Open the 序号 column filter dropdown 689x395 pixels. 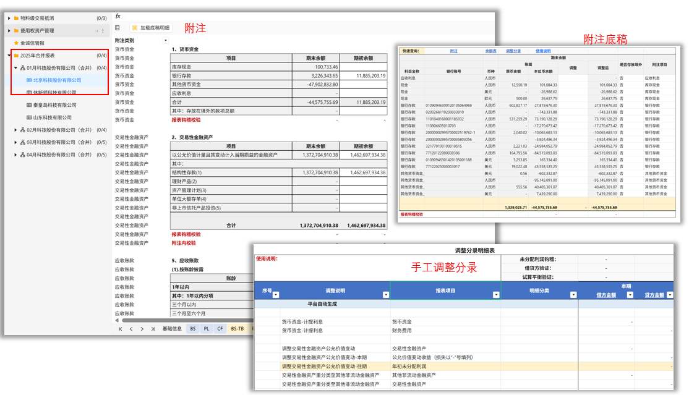275,295
